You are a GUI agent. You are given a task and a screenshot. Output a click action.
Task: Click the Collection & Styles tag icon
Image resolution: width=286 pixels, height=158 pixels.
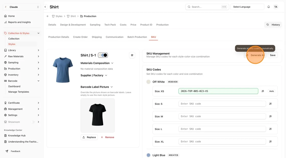[5, 33]
